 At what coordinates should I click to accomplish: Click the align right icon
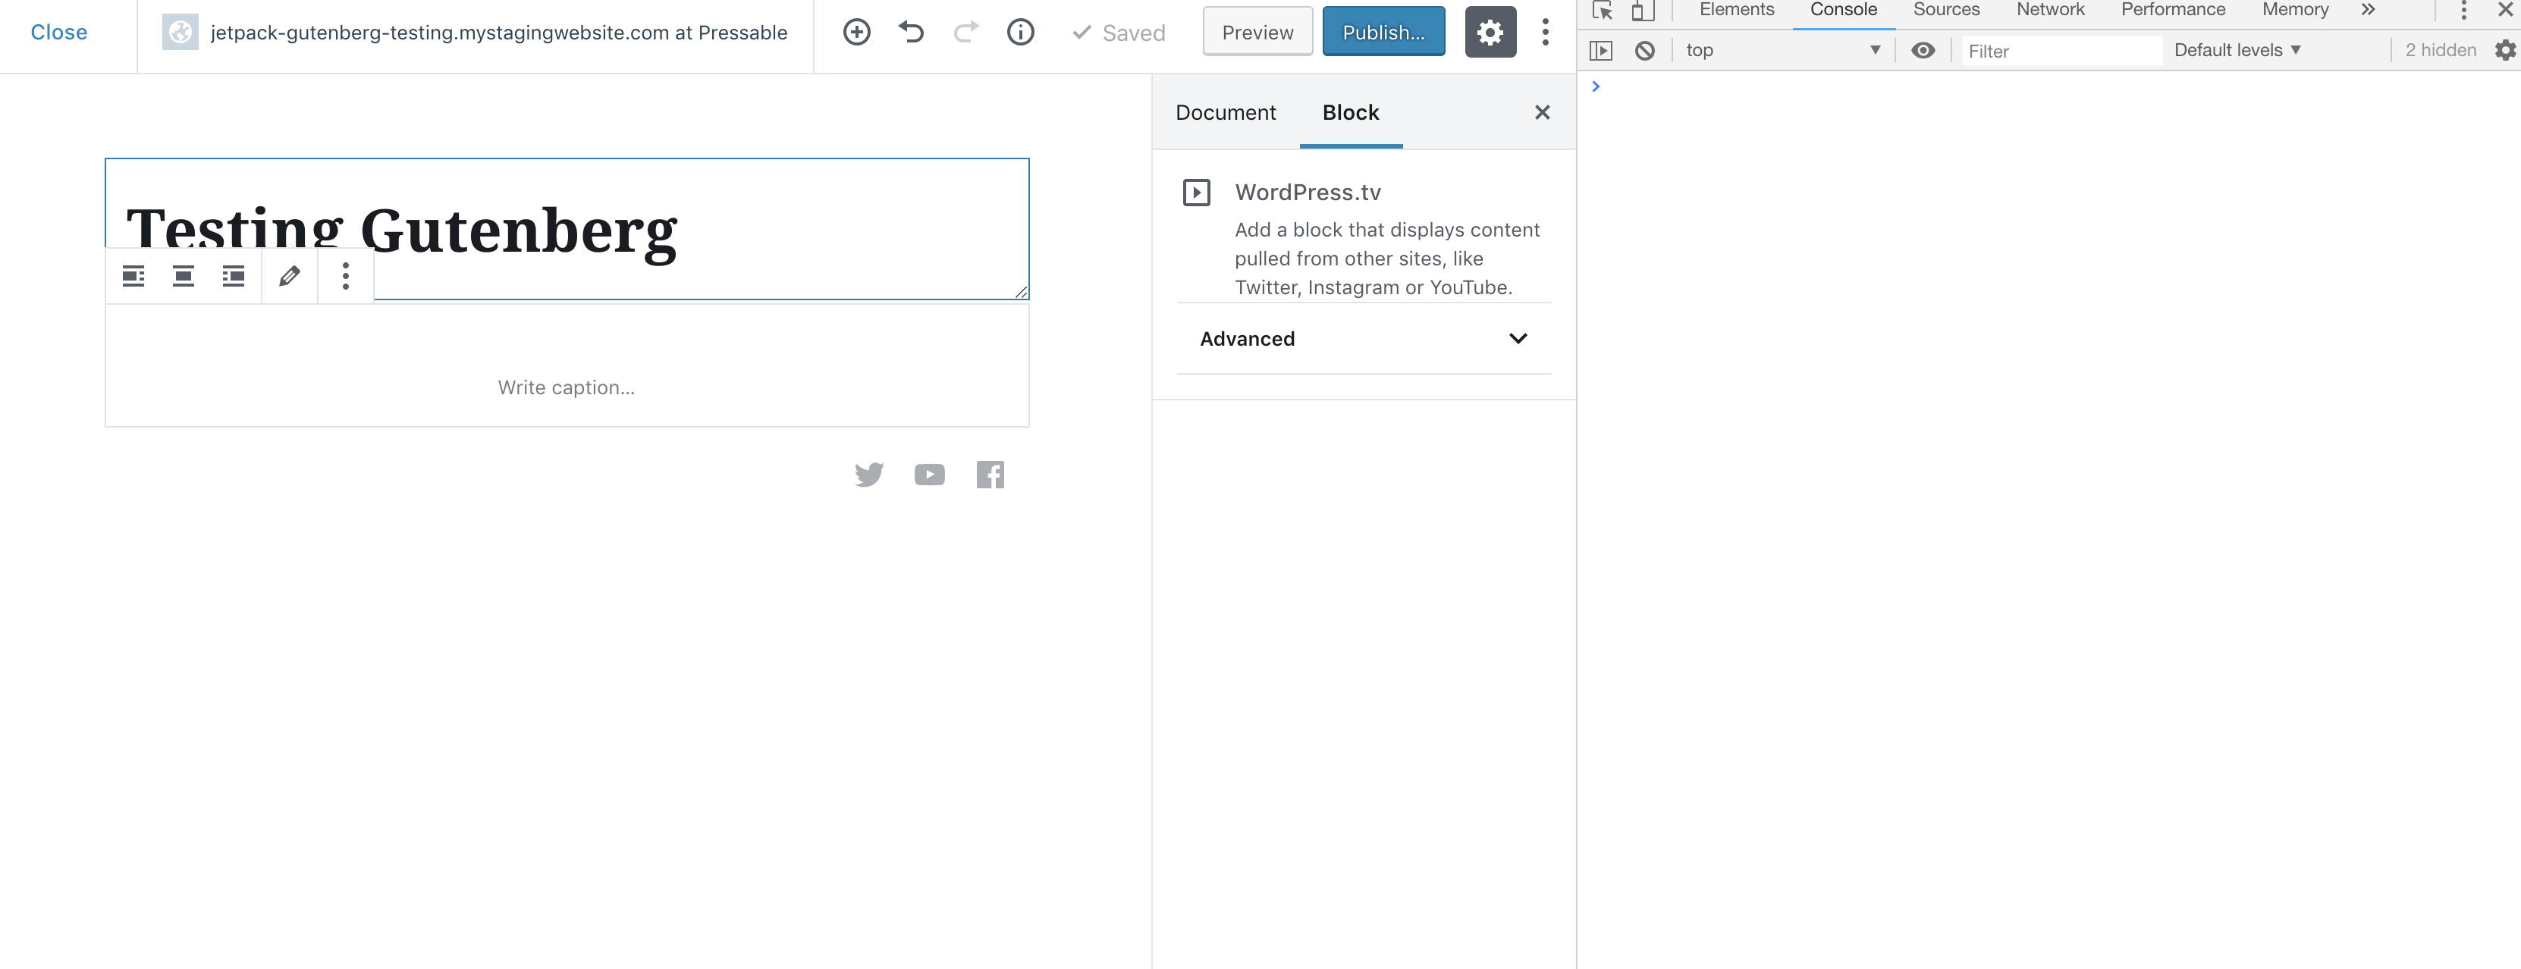(x=233, y=276)
